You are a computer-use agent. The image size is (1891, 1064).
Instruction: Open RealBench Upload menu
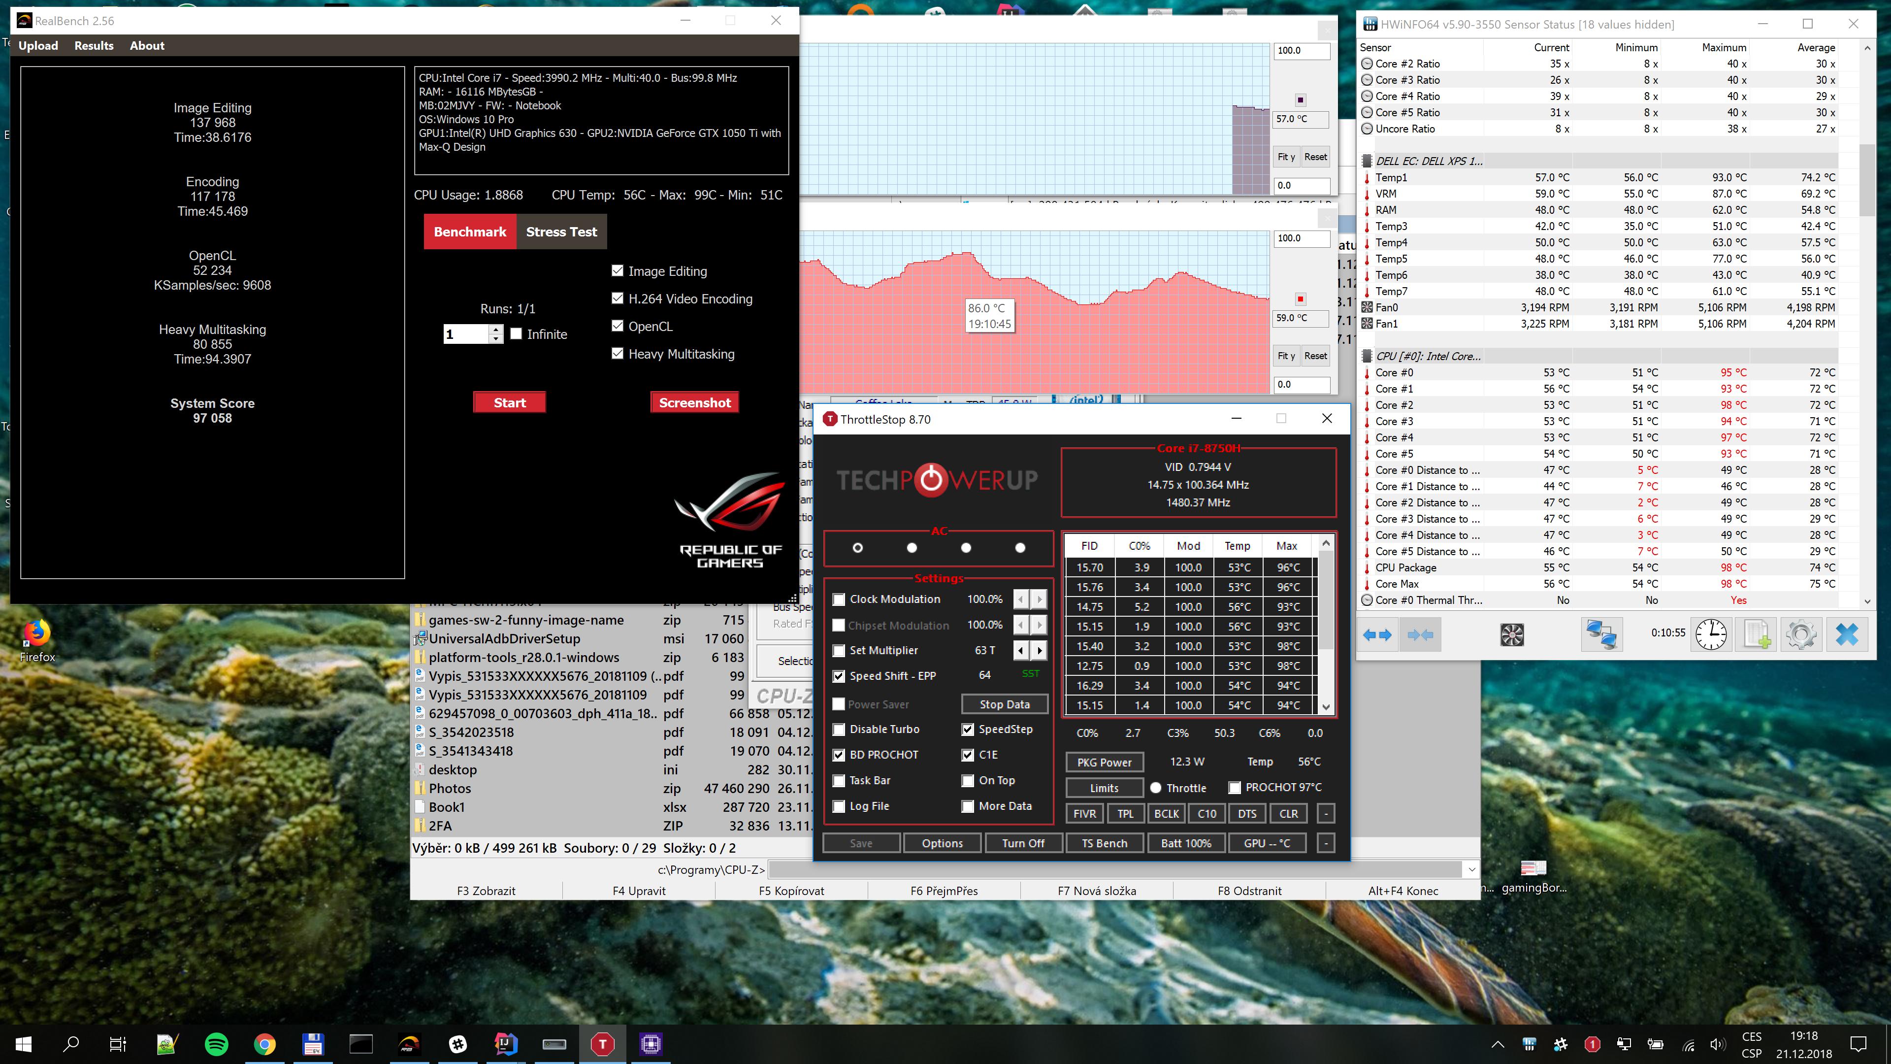tap(38, 45)
